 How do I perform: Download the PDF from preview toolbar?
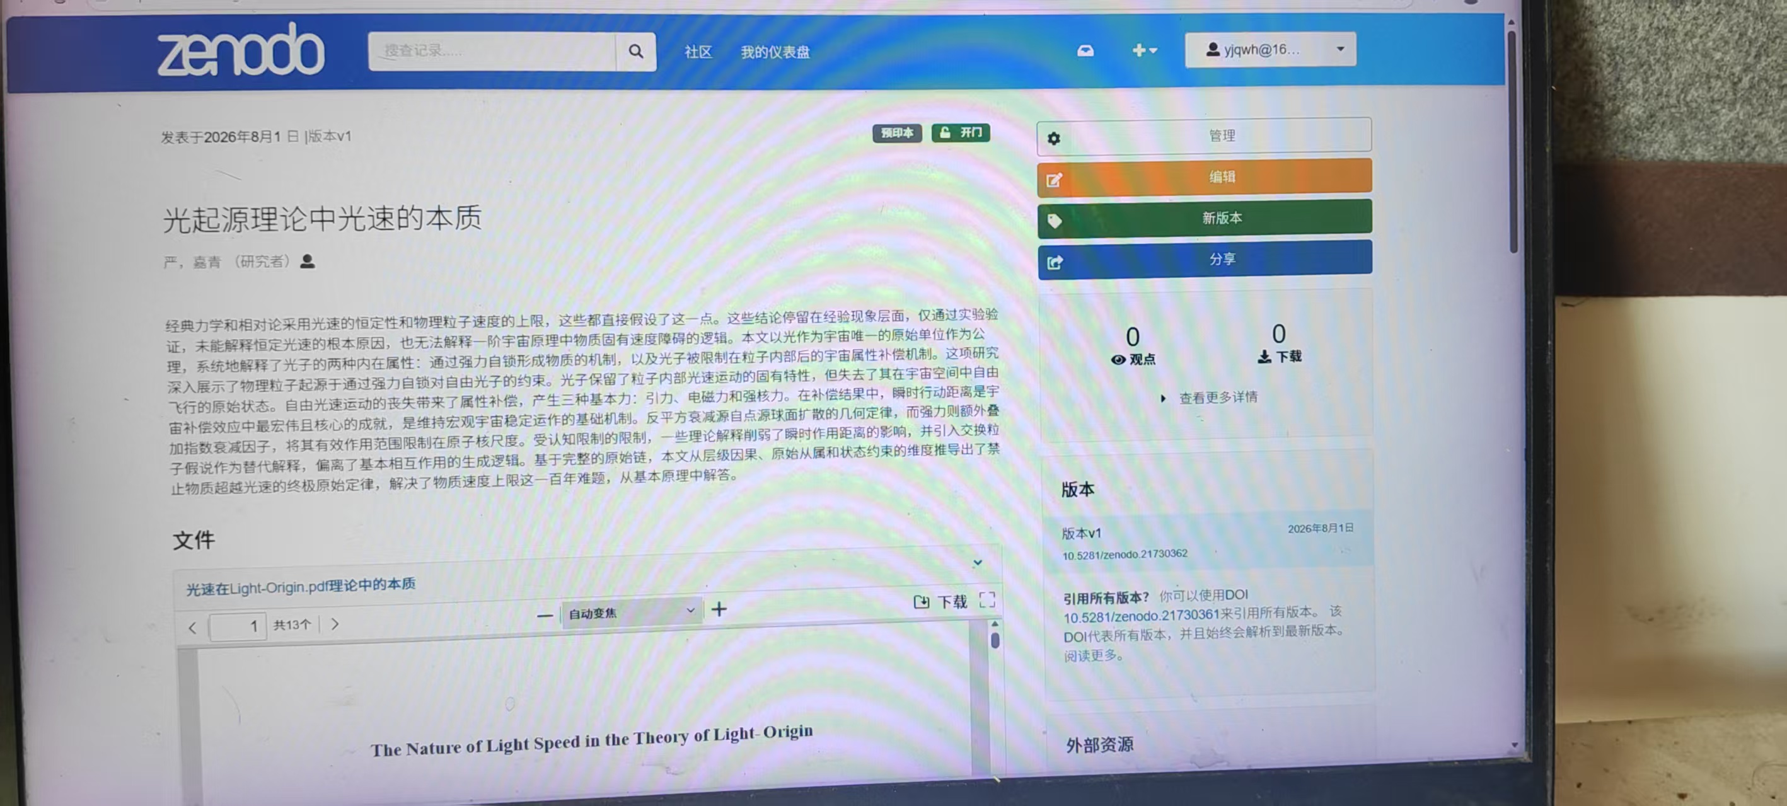coord(940,601)
